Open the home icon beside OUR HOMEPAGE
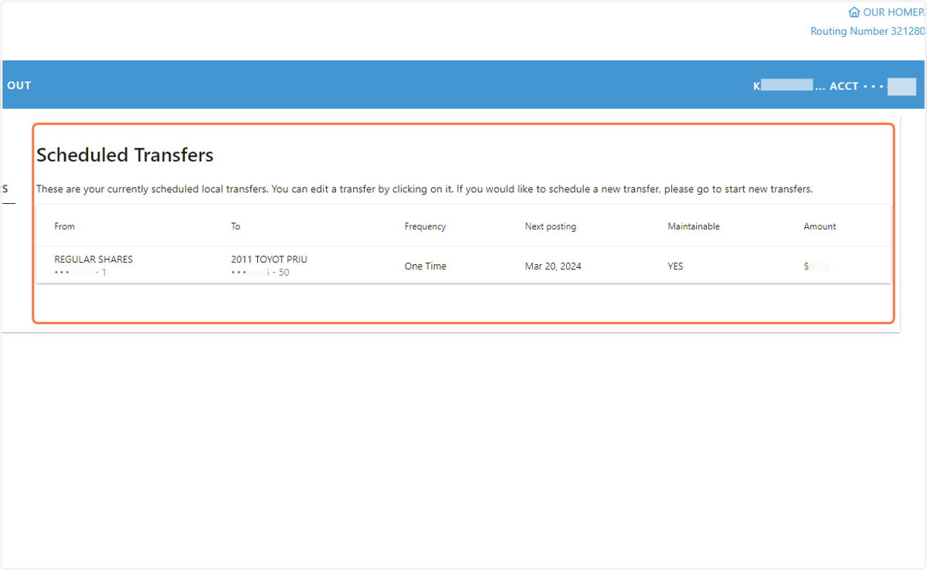The height and width of the screenshot is (570, 927). (x=854, y=12)
